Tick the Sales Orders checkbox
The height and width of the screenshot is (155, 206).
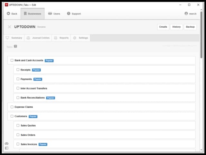pos(18,135)
